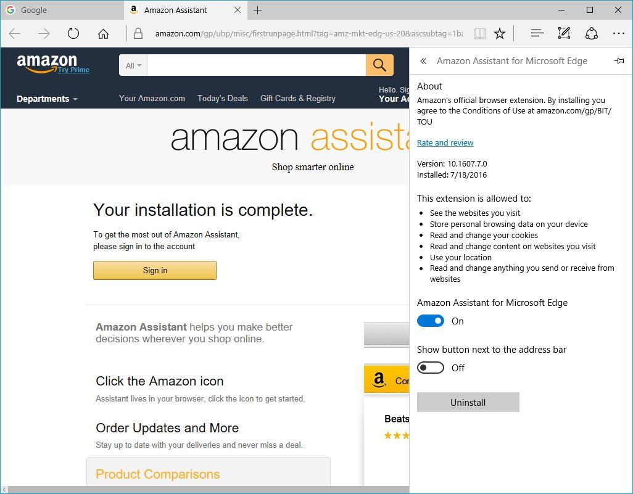The width and height of the screenshot is (633, 494).
Task: Open the Hub panel
Action: [x=537, y=34]
